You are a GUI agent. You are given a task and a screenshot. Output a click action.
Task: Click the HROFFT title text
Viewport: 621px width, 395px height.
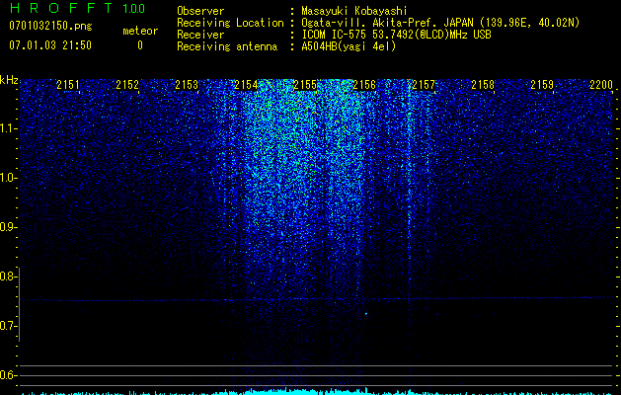click(61, 8)
